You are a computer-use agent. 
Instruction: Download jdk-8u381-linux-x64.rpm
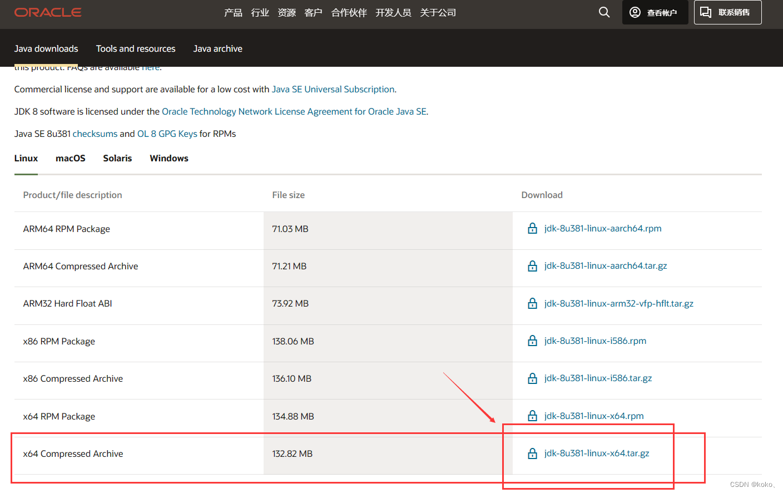(594, 416)
